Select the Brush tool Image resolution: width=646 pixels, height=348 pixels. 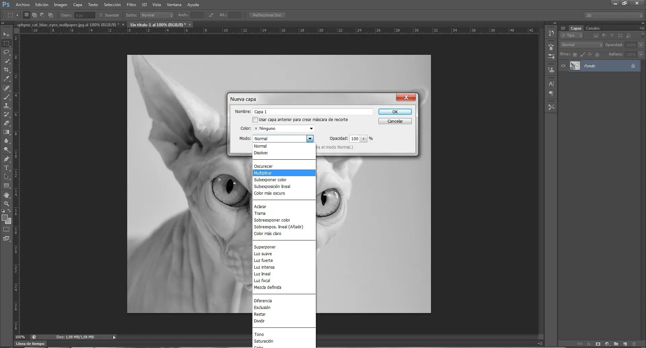tap(6, 97)
